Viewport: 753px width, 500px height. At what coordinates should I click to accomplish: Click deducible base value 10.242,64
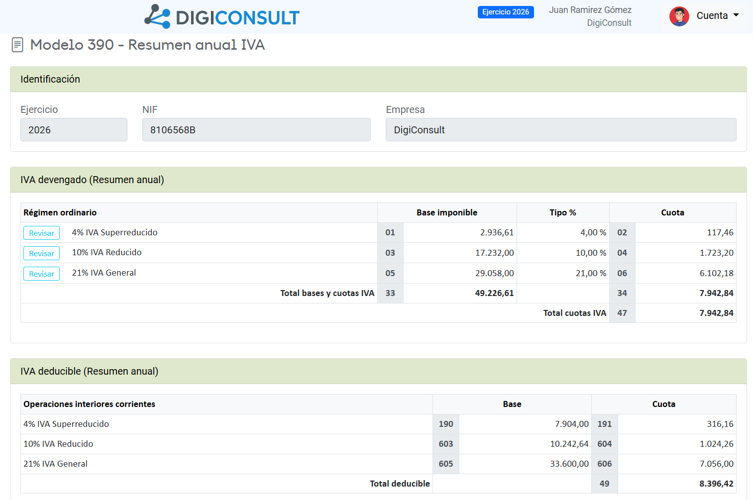coord(569,444)
